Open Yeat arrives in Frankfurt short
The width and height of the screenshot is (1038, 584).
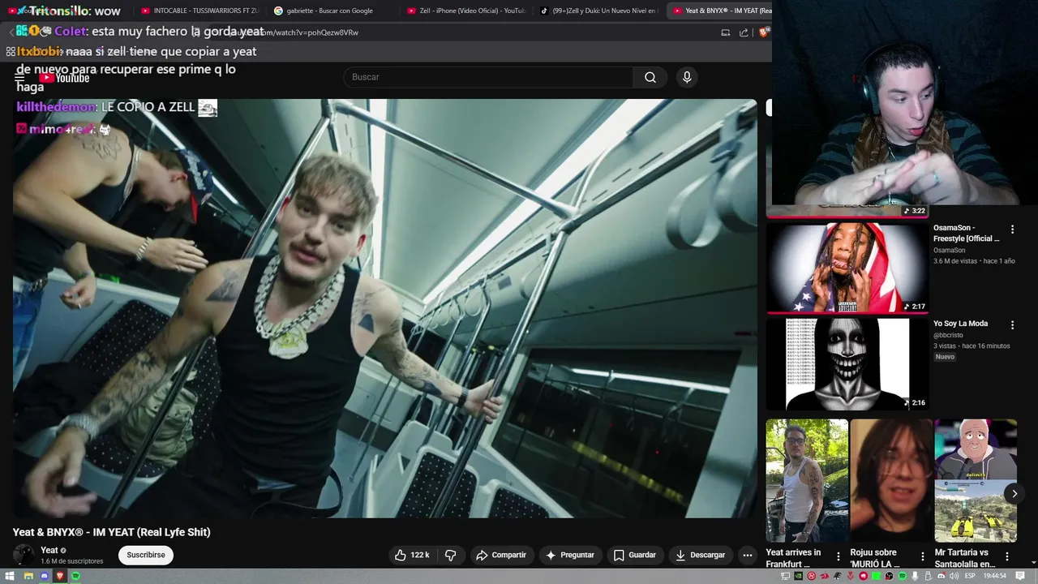click(x=807, y=480)
